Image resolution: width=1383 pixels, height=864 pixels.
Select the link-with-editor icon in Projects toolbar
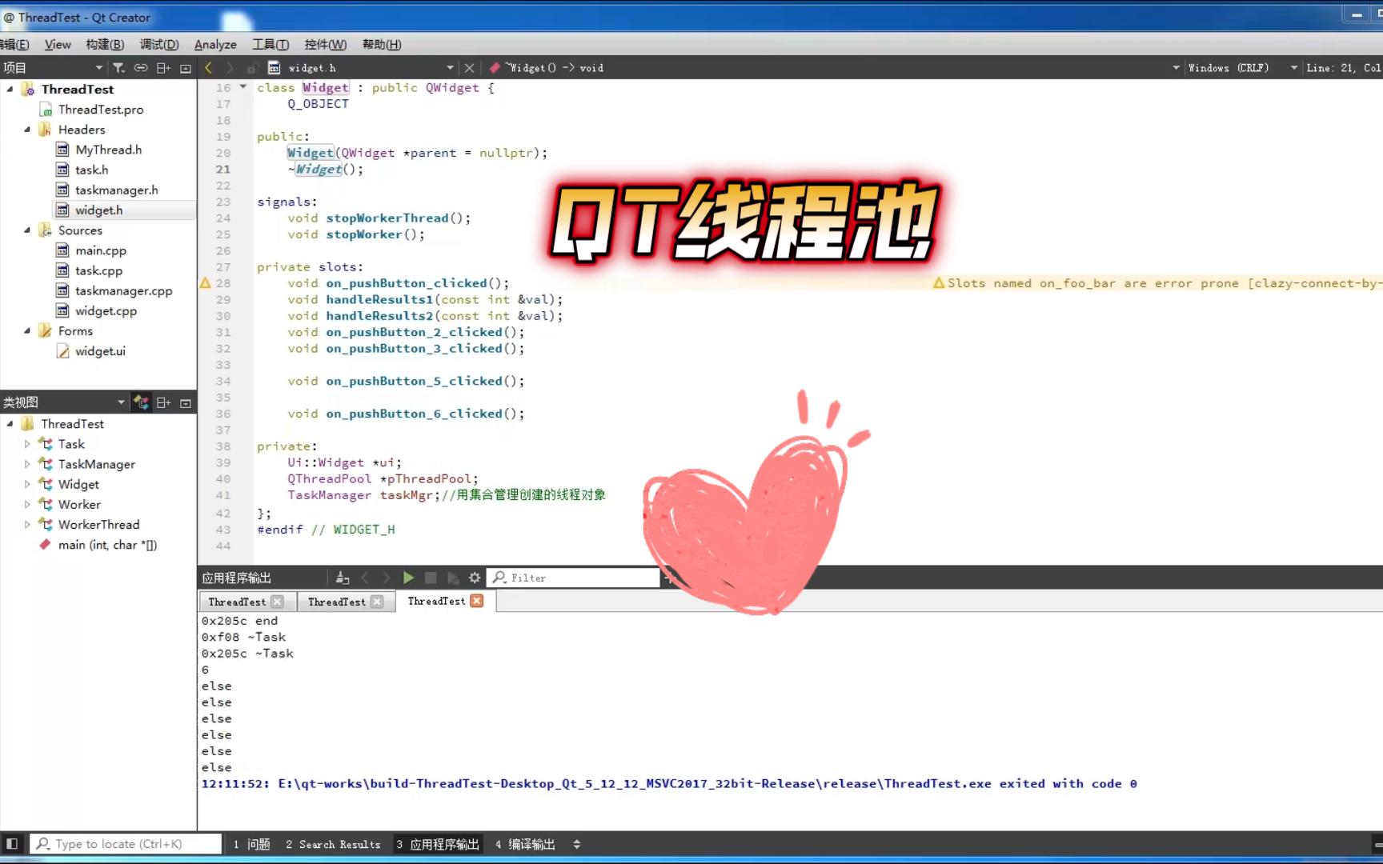coord(141,67)
